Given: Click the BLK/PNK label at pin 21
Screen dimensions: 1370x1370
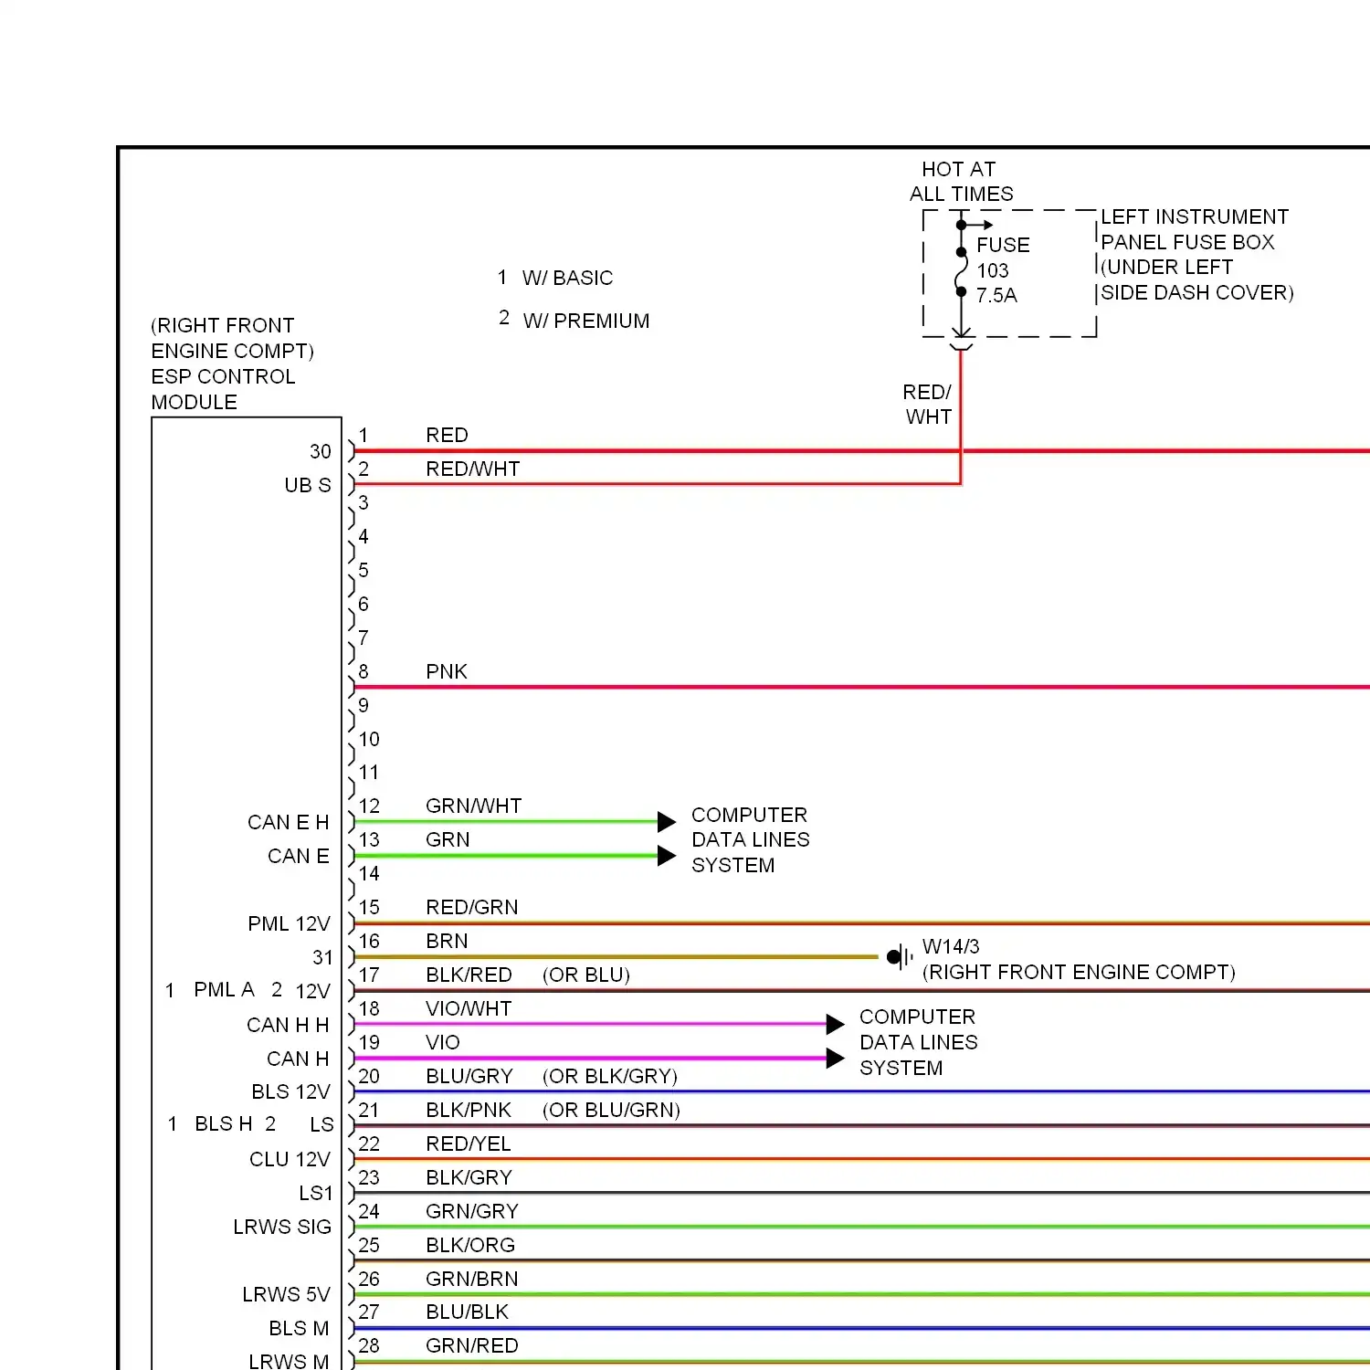Looking at the screenshot, I should coord(469,1110).
